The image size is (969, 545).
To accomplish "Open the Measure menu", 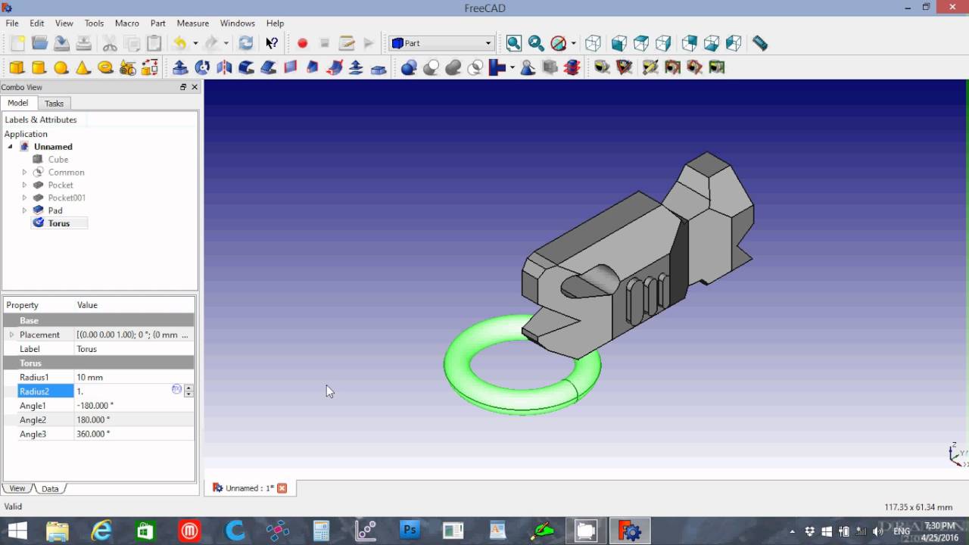I will click(192, 23).
